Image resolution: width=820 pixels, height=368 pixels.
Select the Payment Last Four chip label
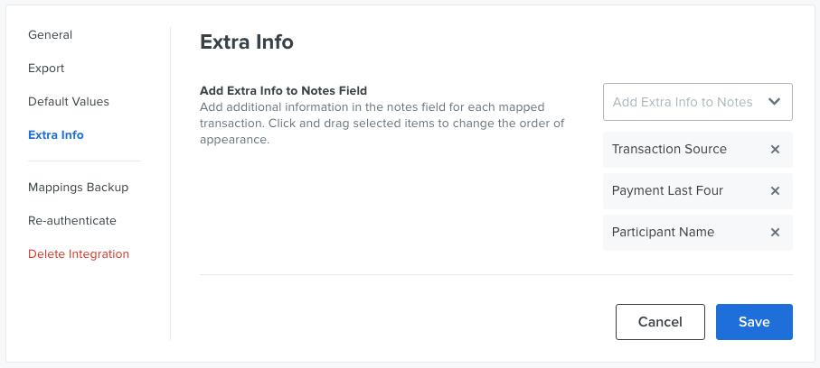point(667,191)
